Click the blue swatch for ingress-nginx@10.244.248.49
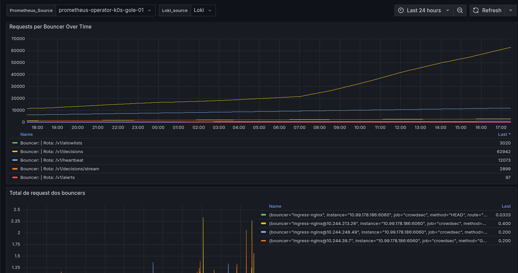 click(x=264, y=232)
